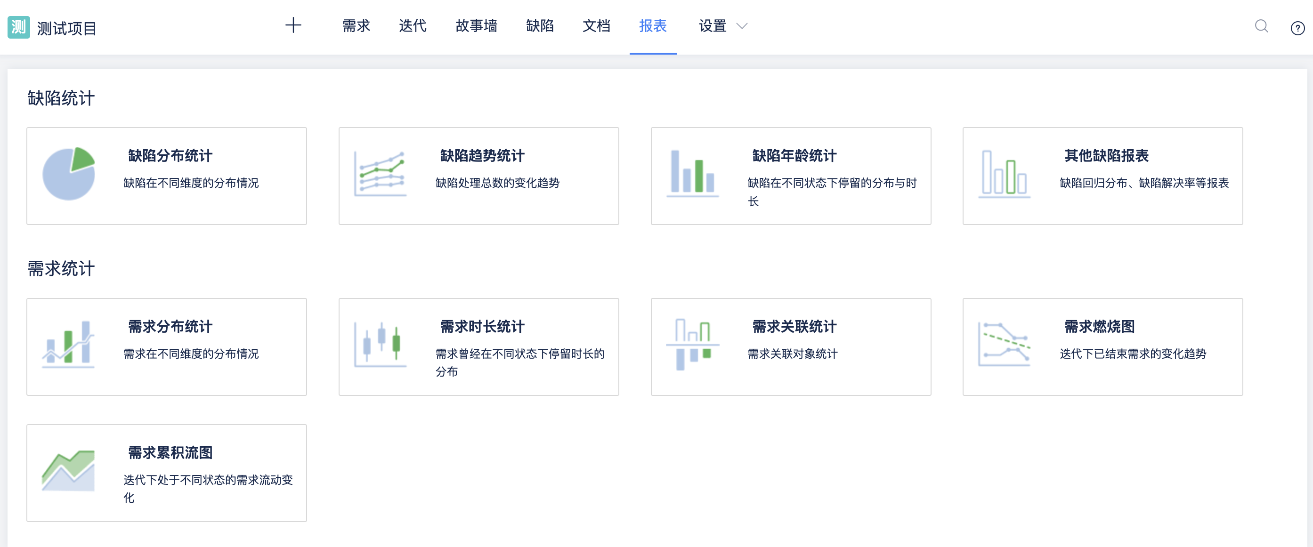
Task: Open the 迭代 tab
Action: point(413,26)
